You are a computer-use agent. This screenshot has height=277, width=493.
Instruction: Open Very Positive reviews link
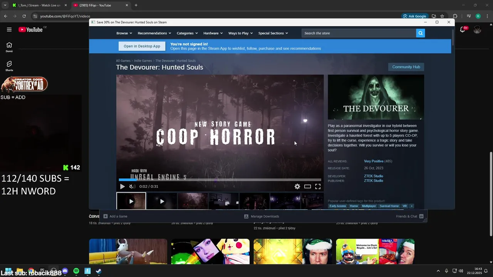click(x=374, y=161)
